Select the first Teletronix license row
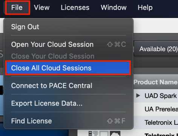Screen dimensions: 178x136 click(x=156, y=123)
